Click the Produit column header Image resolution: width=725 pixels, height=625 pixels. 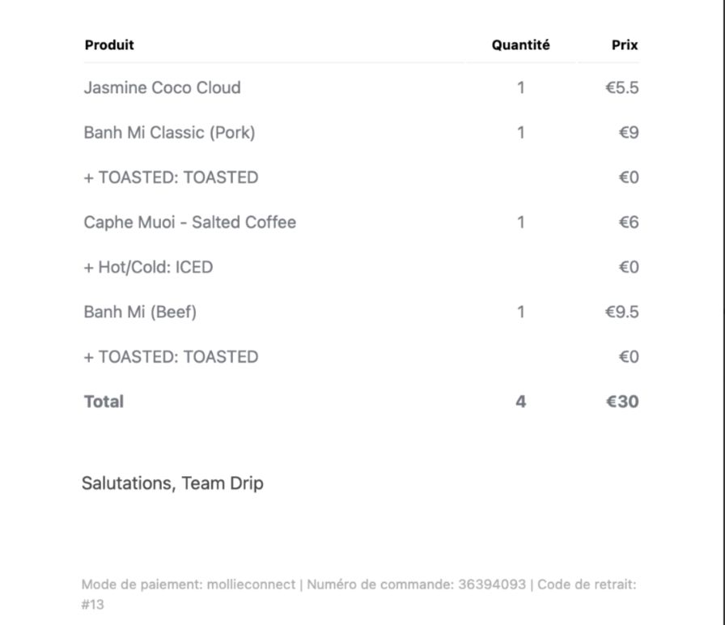109,45
